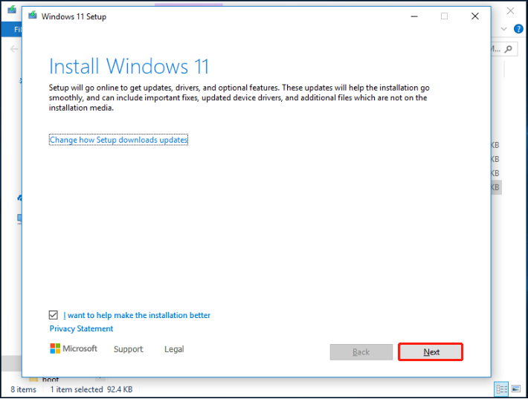This screenshot has height=399, width=528.
Task: Switch File Explorer to details view
Action: coord(501,389)
